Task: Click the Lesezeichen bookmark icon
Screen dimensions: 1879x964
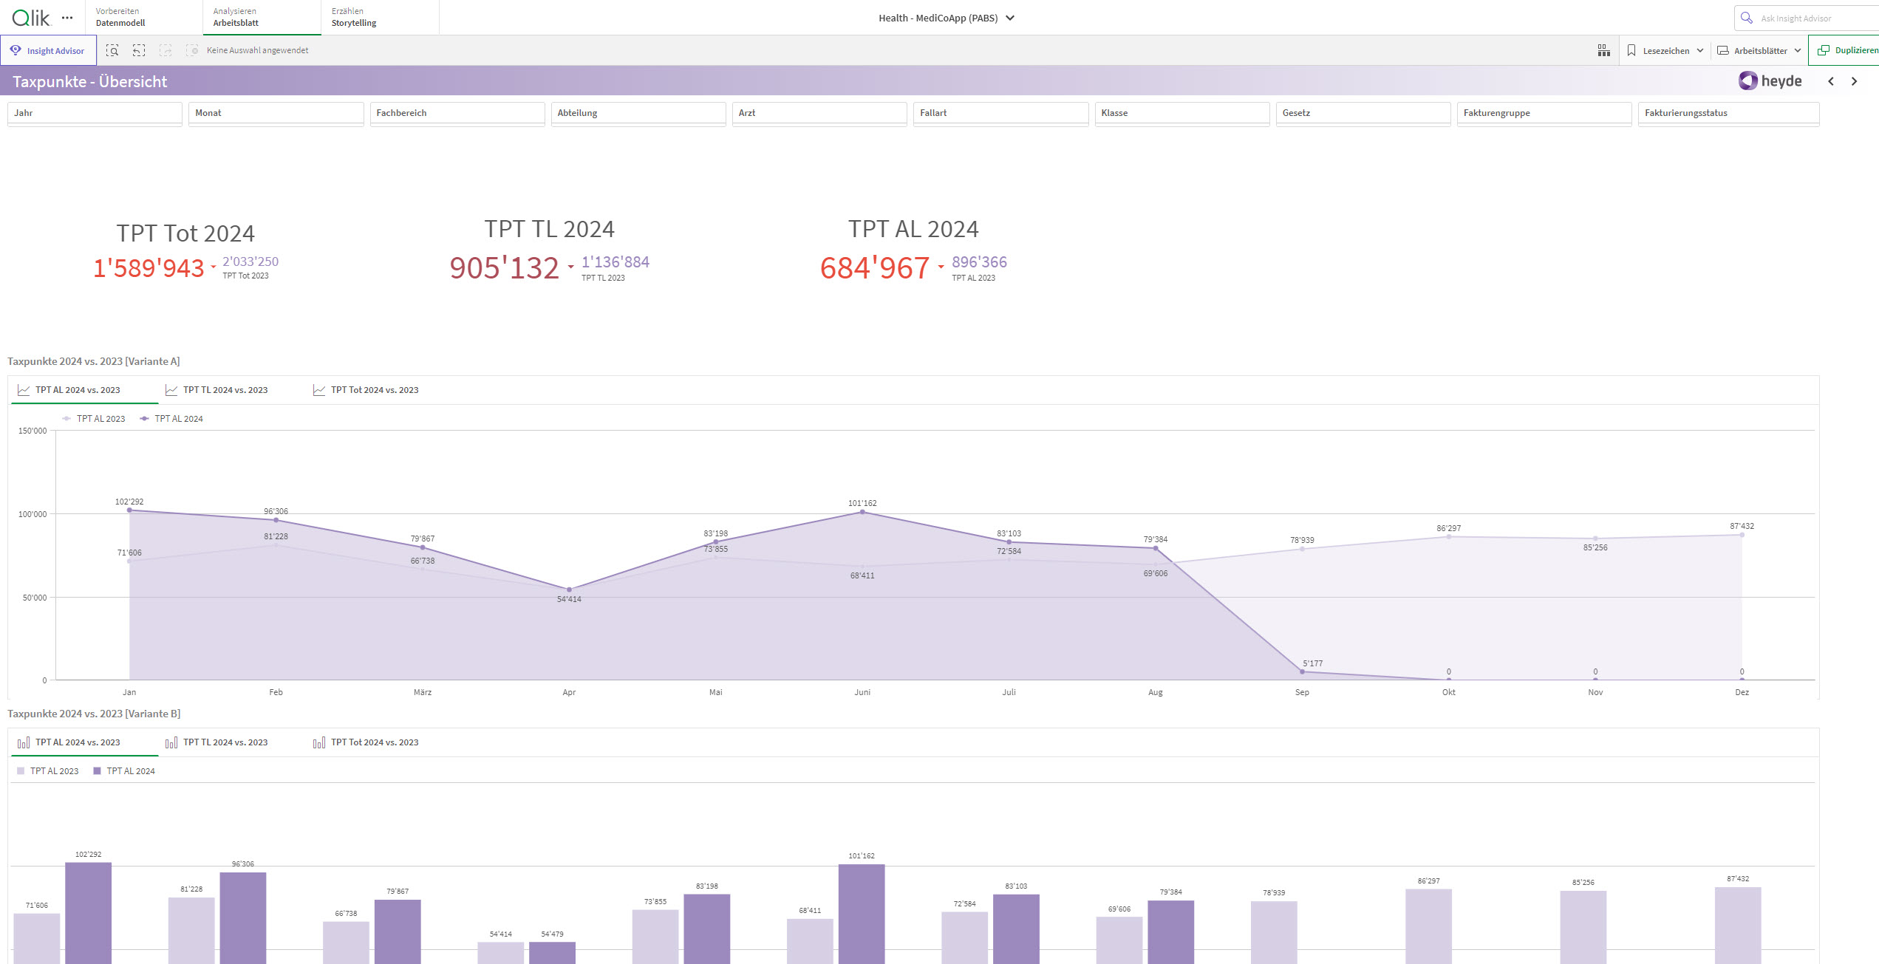Action: 1631,50
